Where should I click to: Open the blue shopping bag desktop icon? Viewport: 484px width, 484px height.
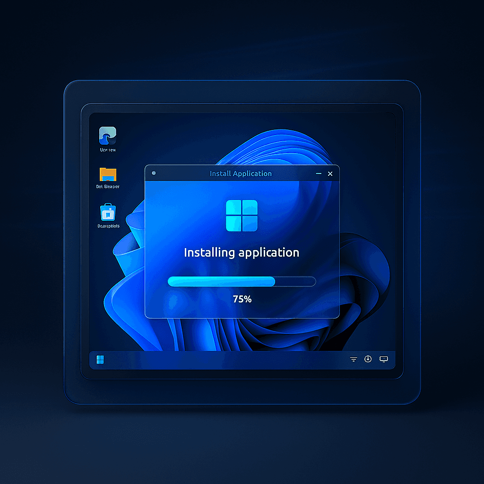click(x=108, y=212)
